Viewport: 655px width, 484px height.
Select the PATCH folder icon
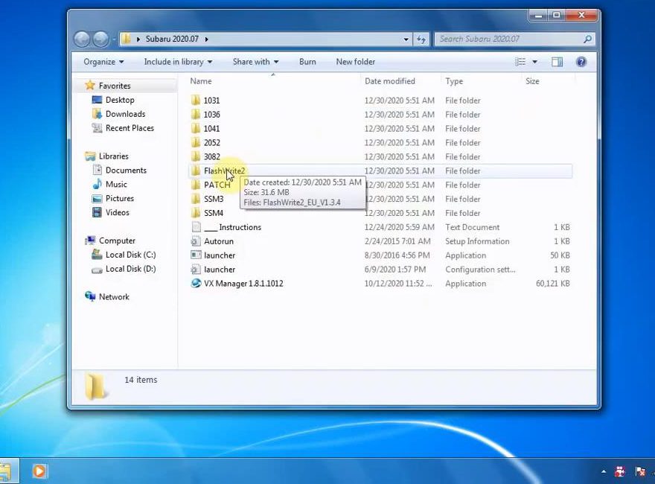196,185
